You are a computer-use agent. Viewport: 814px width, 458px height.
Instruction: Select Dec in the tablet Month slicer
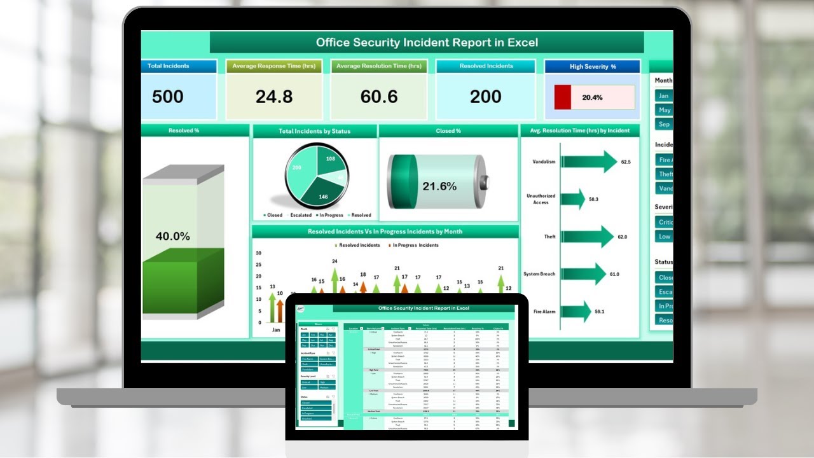[x=331, y=345]
